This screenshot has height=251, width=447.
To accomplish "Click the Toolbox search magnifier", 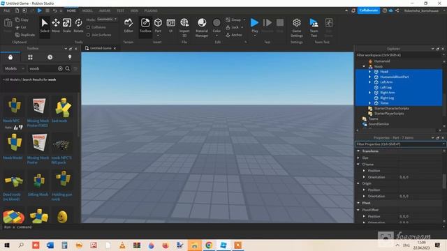I will [68, 68].
